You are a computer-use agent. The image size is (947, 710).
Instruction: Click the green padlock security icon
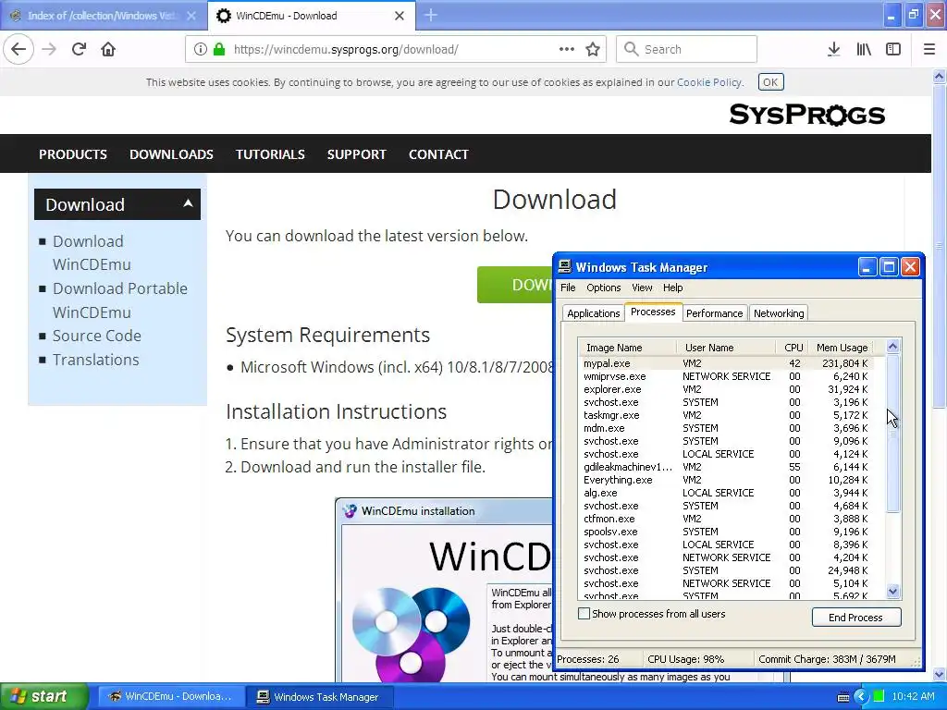pos(218,49)
